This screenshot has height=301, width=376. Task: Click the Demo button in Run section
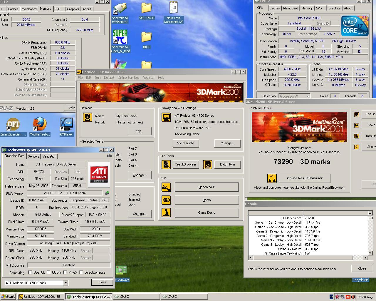tap(207, 200)
